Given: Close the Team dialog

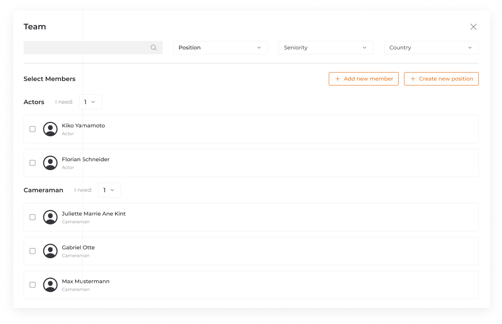Looking at the screenshot, I should tap(473, 27).
